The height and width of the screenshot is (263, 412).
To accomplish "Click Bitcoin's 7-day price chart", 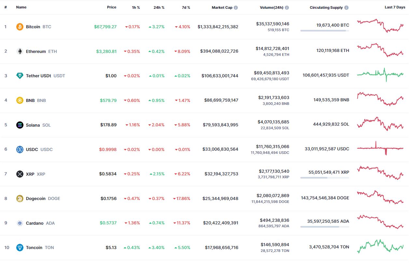I will point(380,26).
